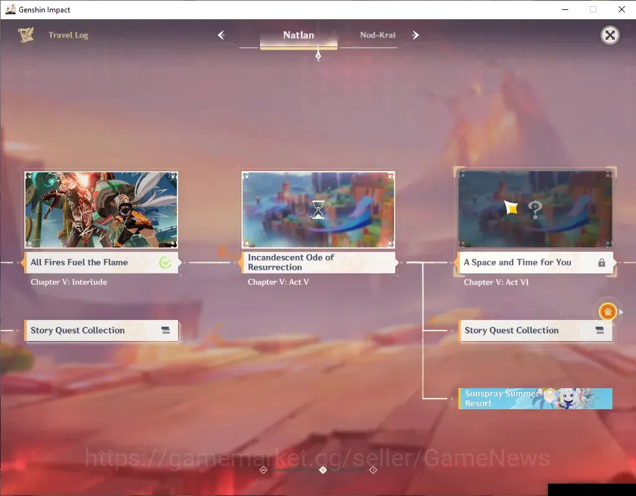Image resolution: width=636 pixels, height=496 pixels.
Task: Open All Fires Fuel the Flame thumbnail
Action: point(101,210)
